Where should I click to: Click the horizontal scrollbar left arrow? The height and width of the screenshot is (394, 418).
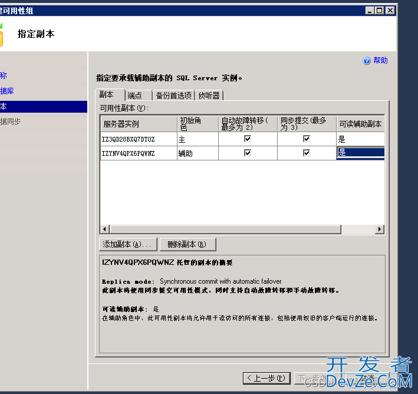point(105,229)
